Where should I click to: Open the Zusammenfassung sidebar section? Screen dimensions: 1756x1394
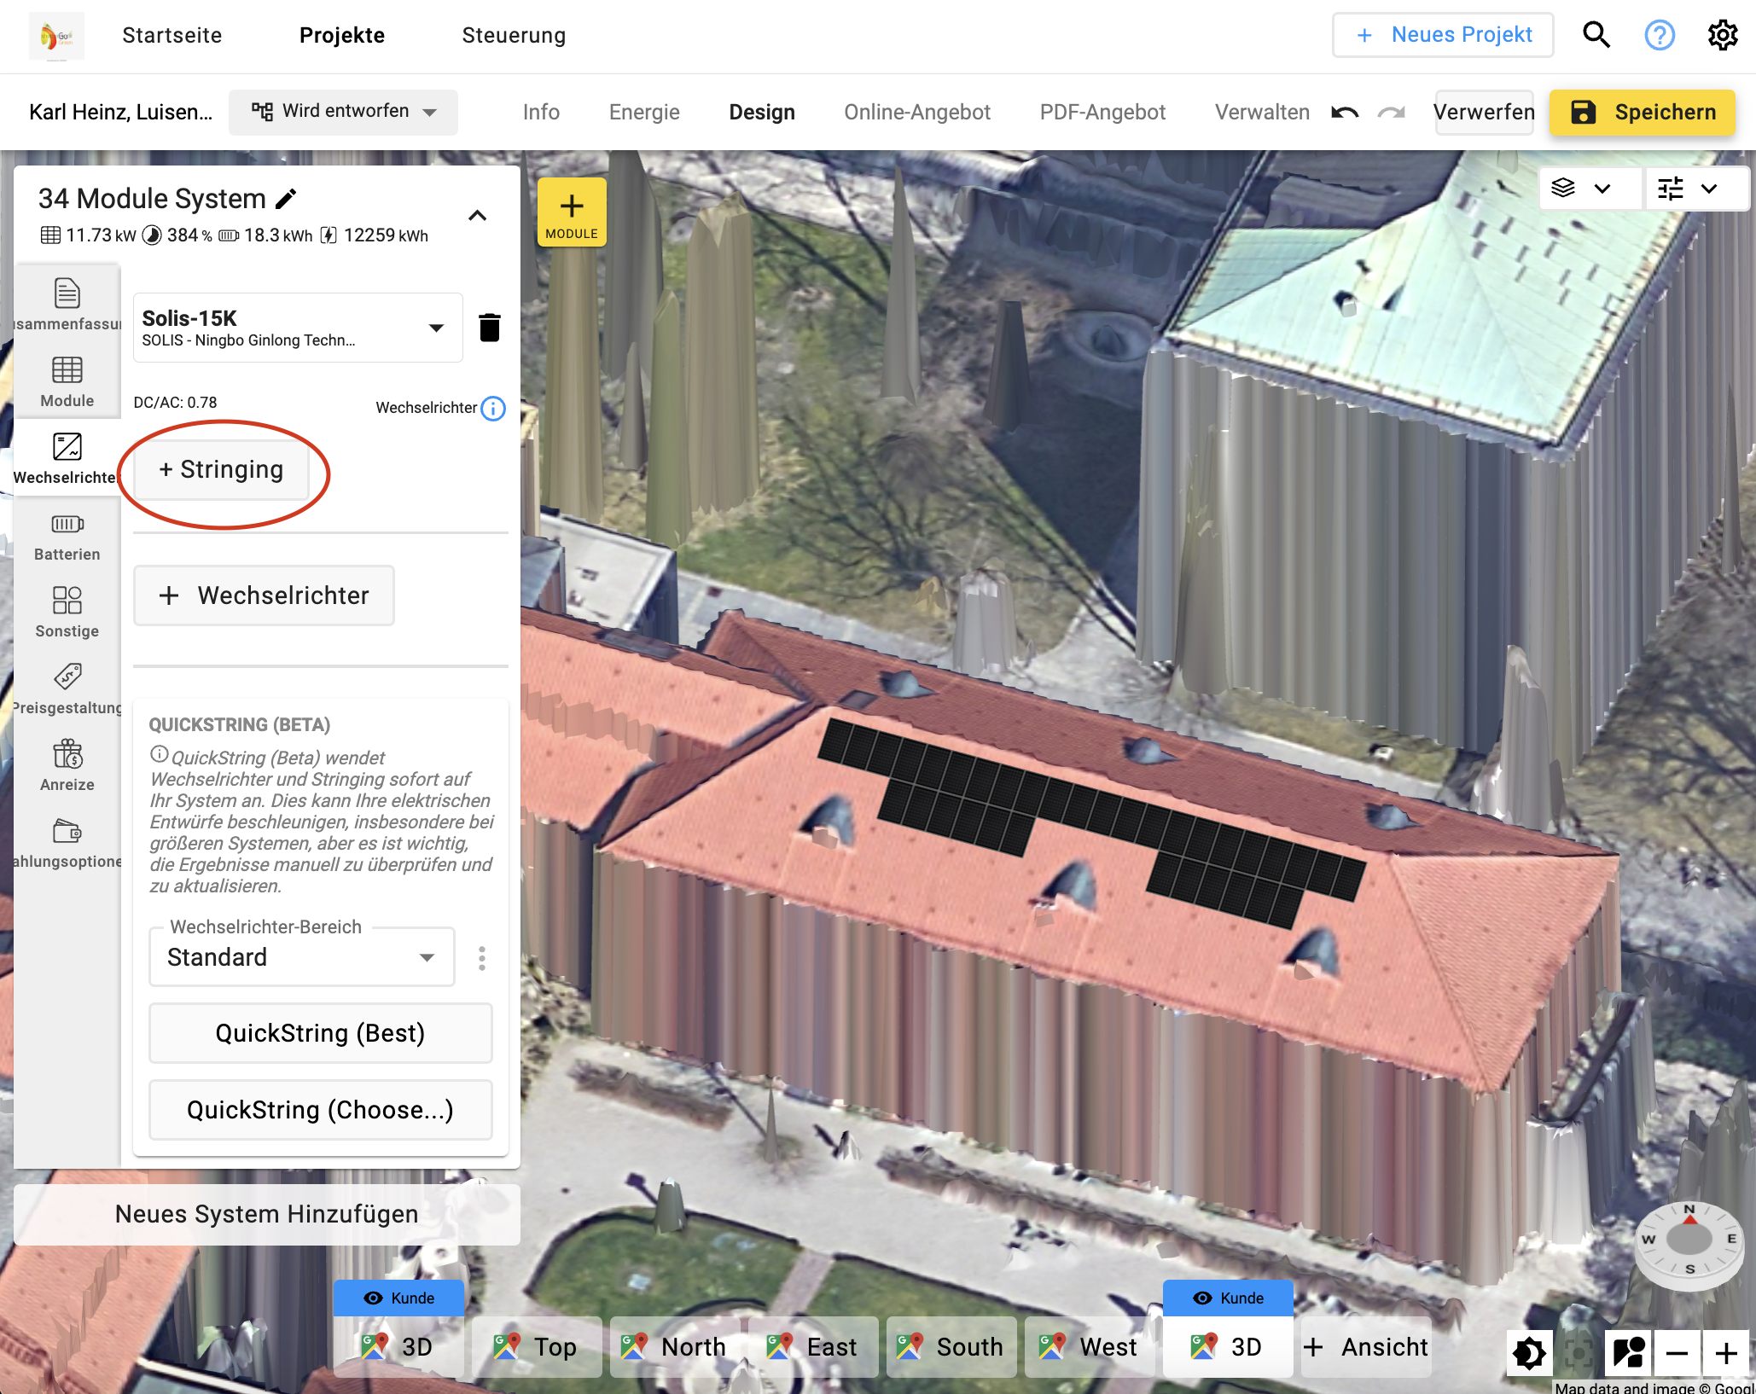pos(67,304)
